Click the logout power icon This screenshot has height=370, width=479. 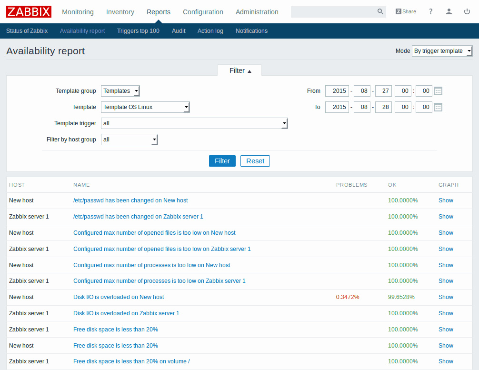point(467,11)
